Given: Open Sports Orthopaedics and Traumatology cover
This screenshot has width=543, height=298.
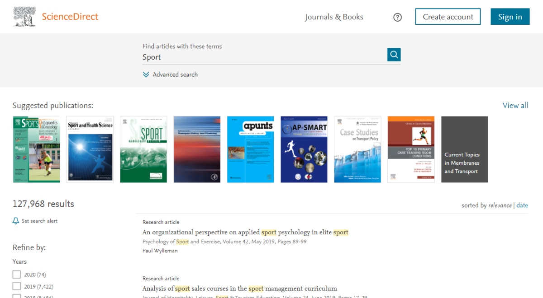Looking at the screenshot, I should click(36, 149).
